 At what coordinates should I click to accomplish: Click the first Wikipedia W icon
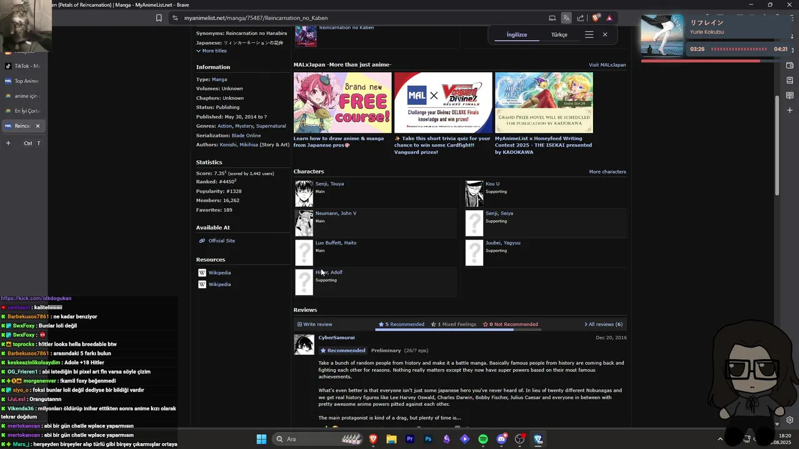202,273
